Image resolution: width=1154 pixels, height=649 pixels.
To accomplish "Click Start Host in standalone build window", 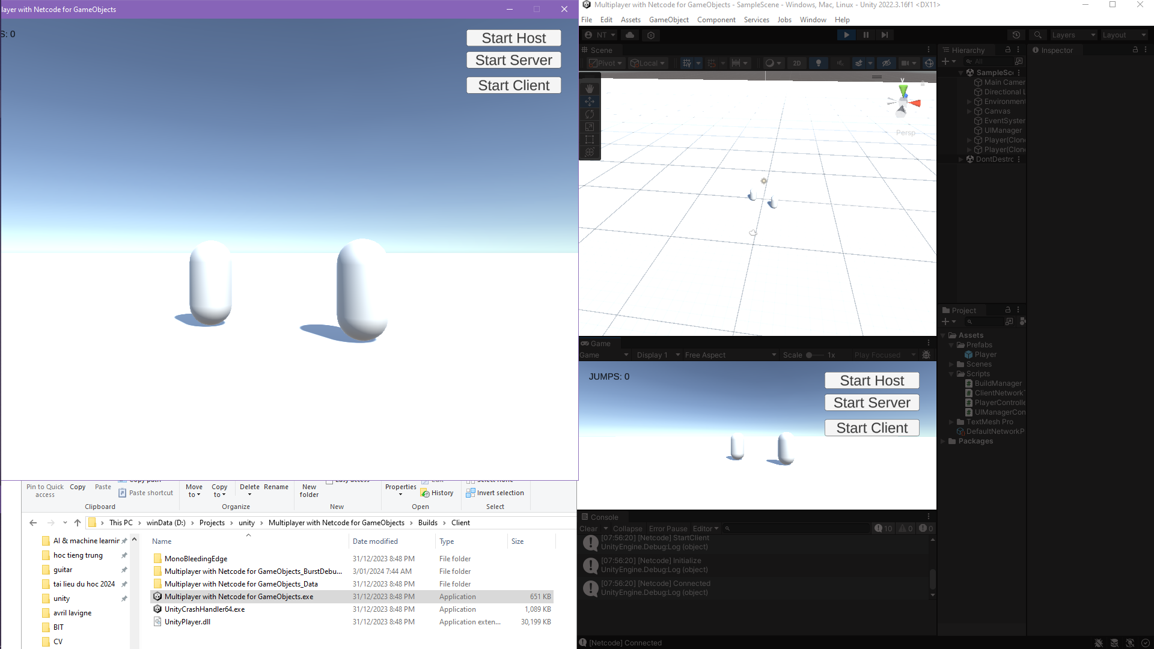I will coord(513,38).
